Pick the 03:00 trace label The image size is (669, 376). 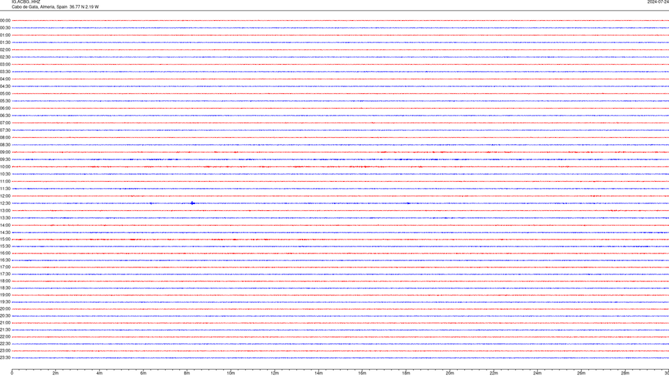tap(5, 64)
